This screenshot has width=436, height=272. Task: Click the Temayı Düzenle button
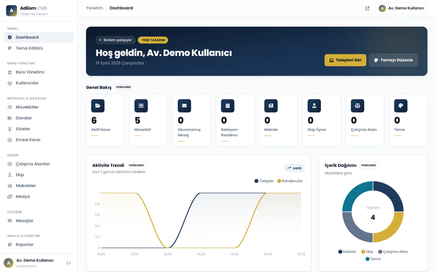394,60
